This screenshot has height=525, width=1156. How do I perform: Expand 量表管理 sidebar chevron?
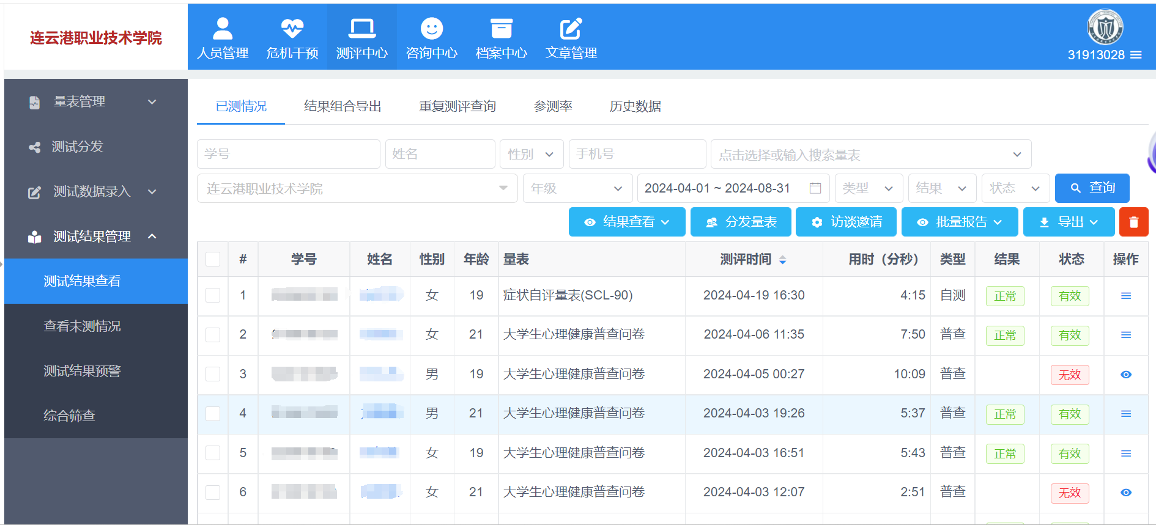[x=152, y=102]
